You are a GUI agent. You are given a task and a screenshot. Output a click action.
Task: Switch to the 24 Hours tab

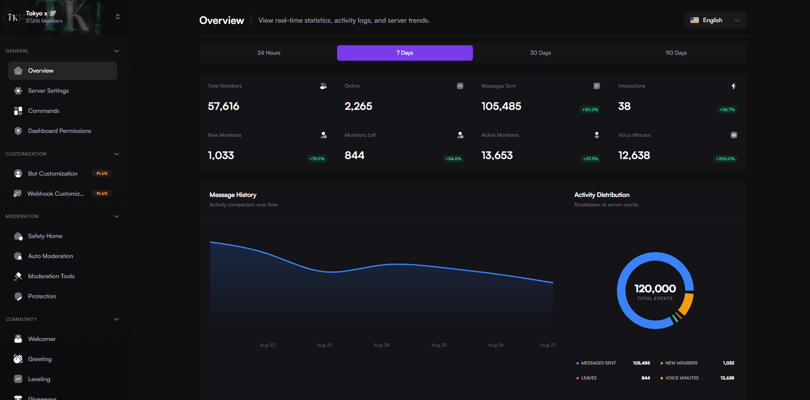click(x=269, y=53)
